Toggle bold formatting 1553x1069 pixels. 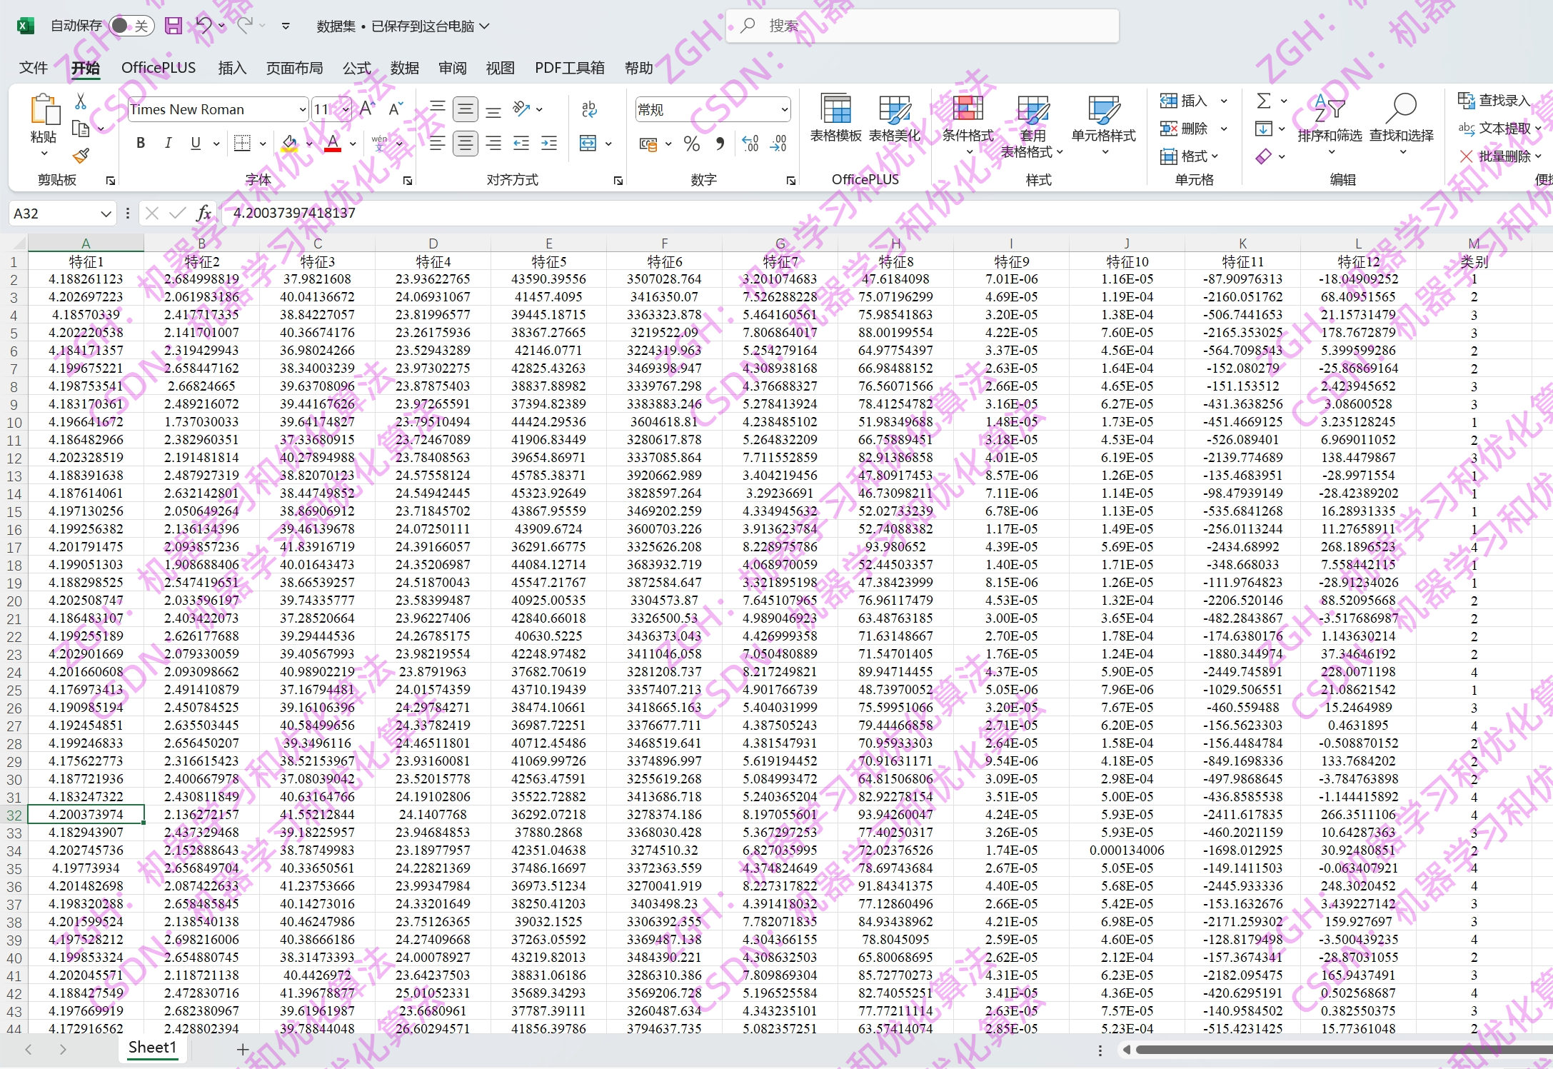[140, 143]
